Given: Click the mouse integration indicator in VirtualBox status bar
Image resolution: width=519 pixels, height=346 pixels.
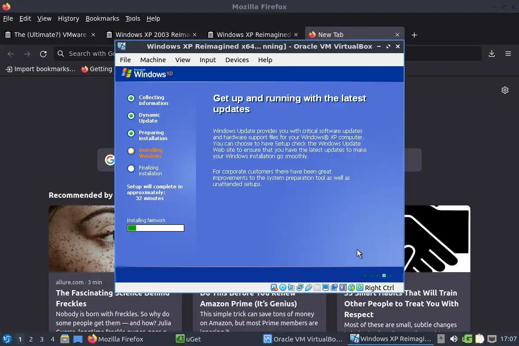Looking at the screenshot, I should tap(351, 287).
